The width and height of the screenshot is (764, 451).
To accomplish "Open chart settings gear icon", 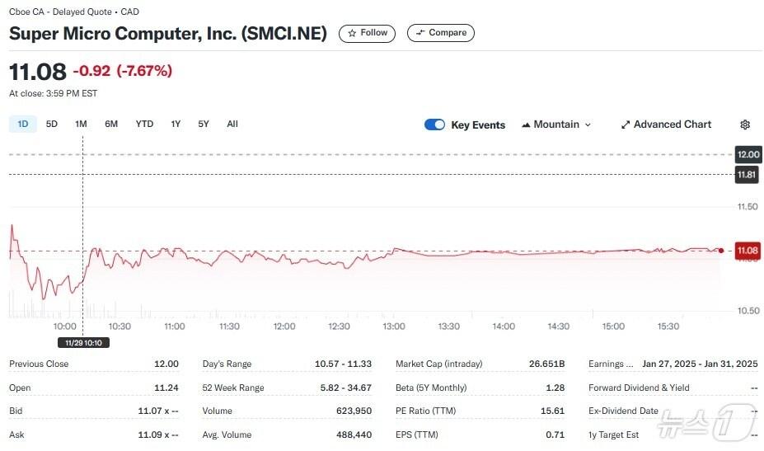I will (x=745, y=124).
